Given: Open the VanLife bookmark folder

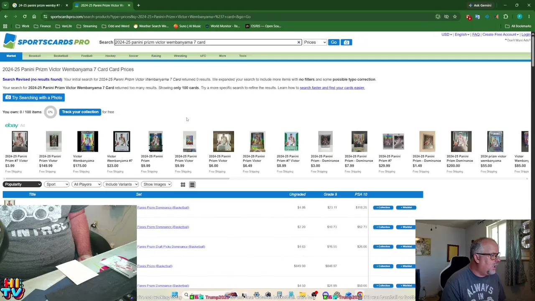Looking at the screenshot, I should 64,26.
